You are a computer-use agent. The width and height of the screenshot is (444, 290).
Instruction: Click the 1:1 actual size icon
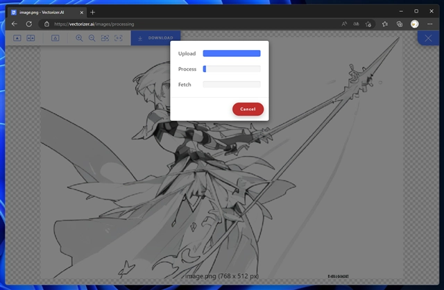pyautogui.click(x=118, y=38)
